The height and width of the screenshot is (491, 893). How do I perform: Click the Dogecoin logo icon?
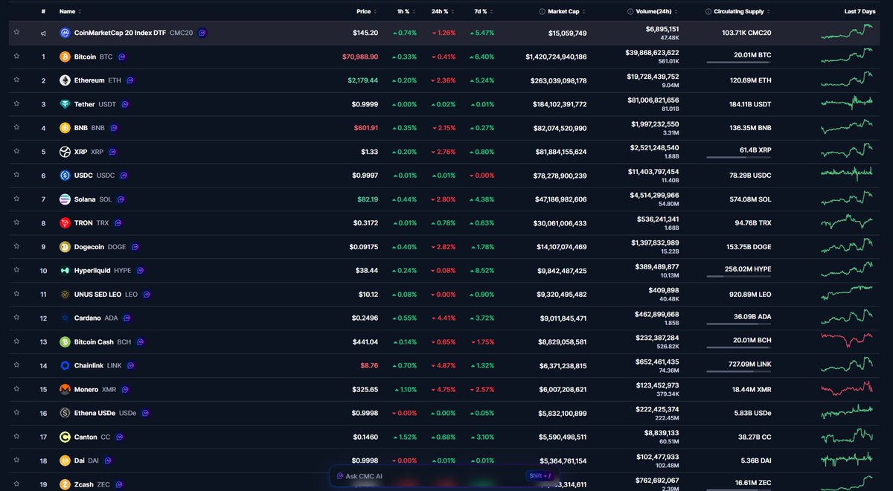click(65, 247)
